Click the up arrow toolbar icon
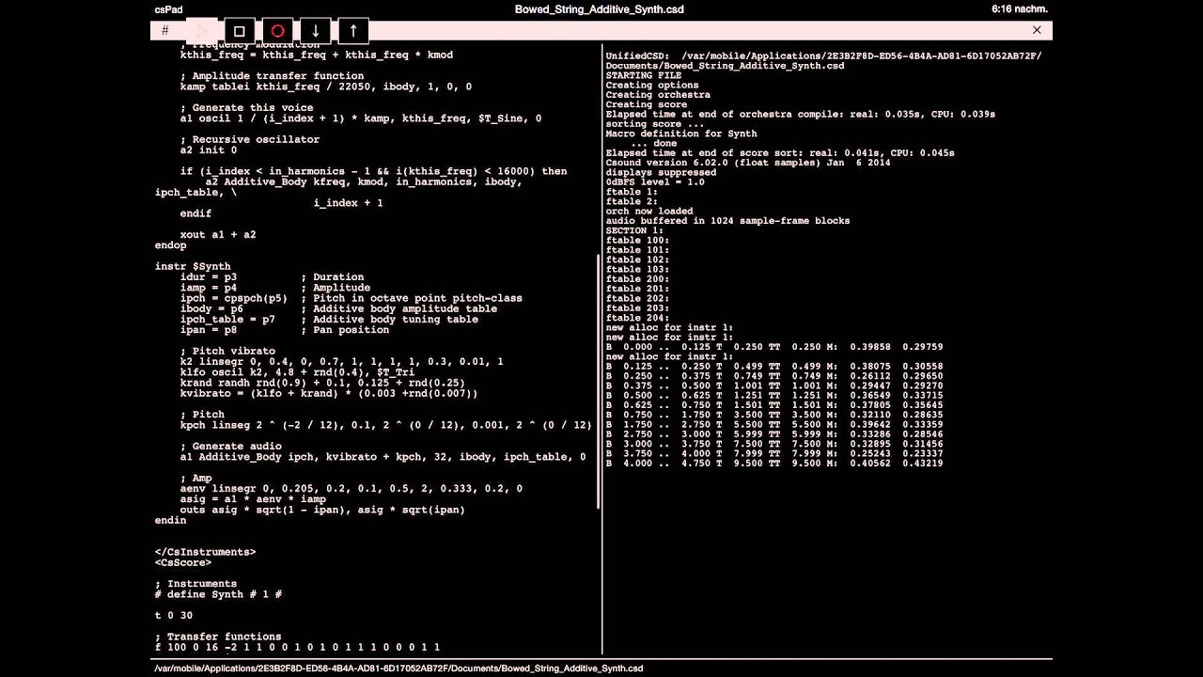 [x=353, y=31]
